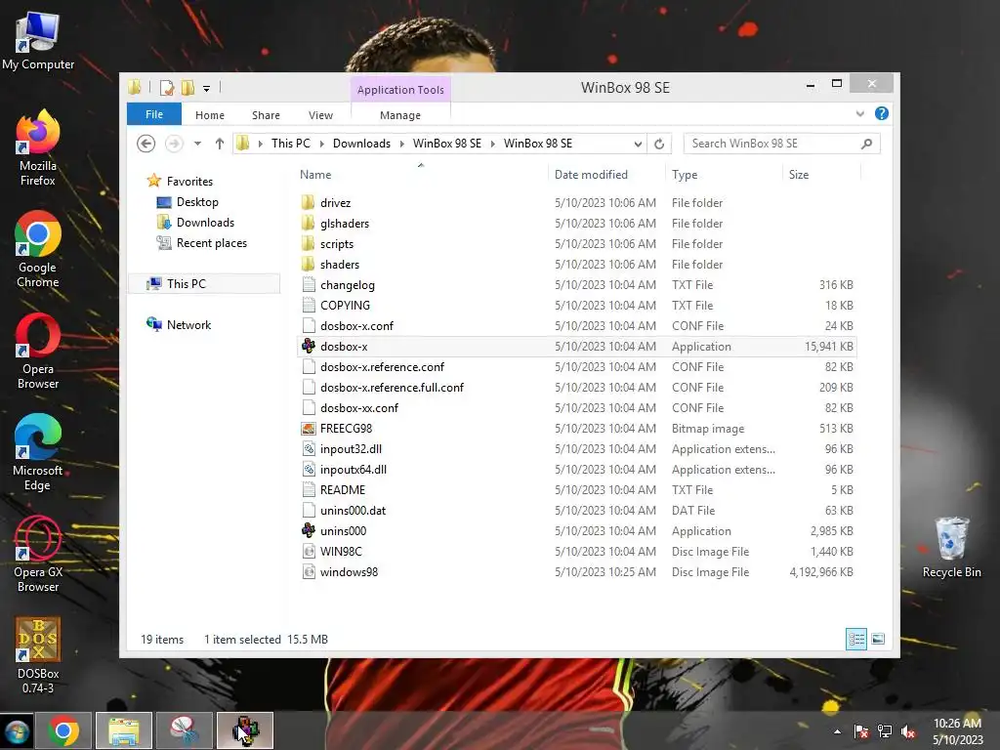Open the Snipping Tool taskbar icon
The image size is (1000, 750).
(185, 730)
